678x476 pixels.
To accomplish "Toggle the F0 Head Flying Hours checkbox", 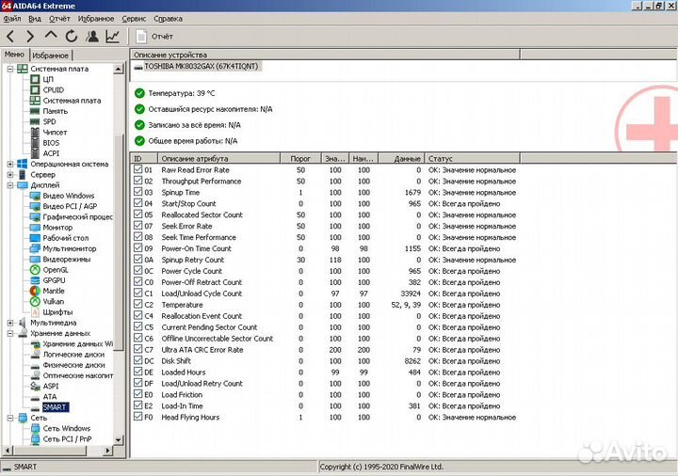I will pyautogui.click(x=137, y=416).
